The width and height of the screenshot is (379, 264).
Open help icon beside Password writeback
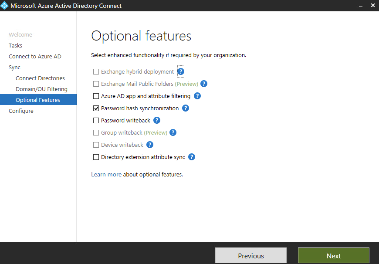[x=157, y=120]
